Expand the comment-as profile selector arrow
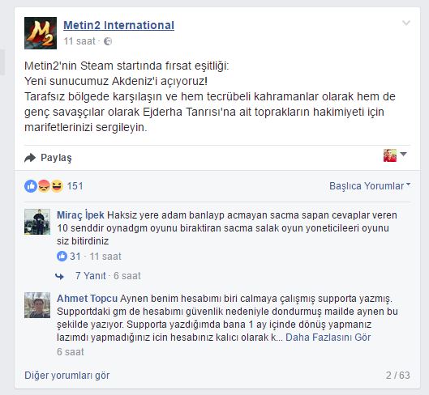429x395 pixels. (x=403, y=154)
